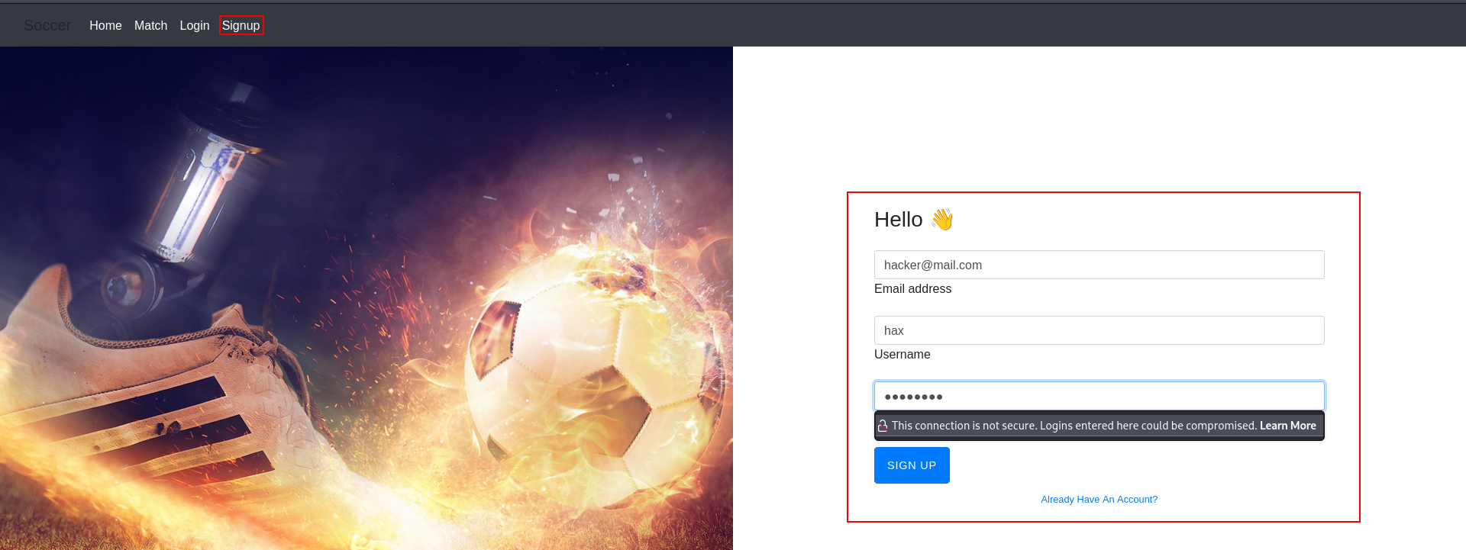Click Learn More in the security warning

[x=1287, y=426]
